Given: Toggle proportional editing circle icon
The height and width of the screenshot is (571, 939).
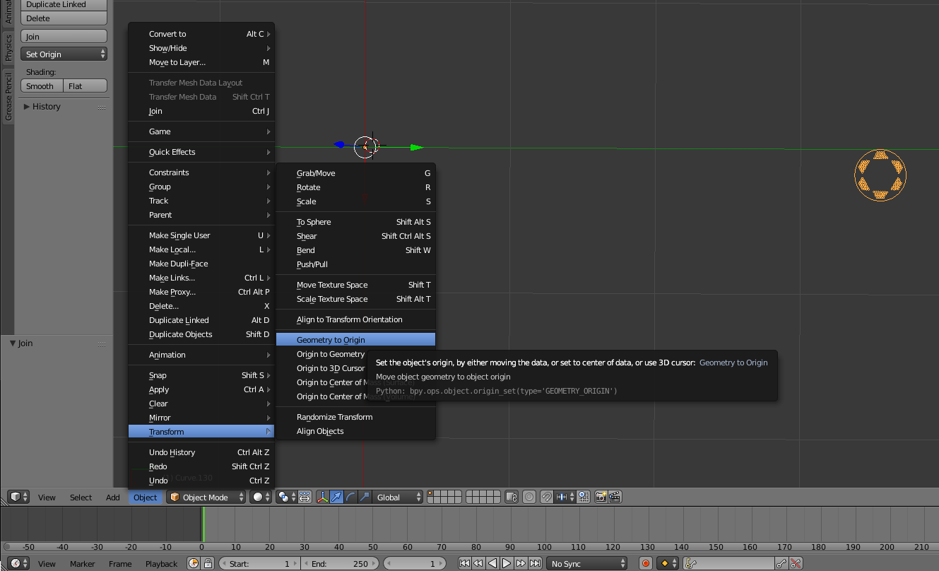Looking at the screenshot, I should (x=529, y=497).
